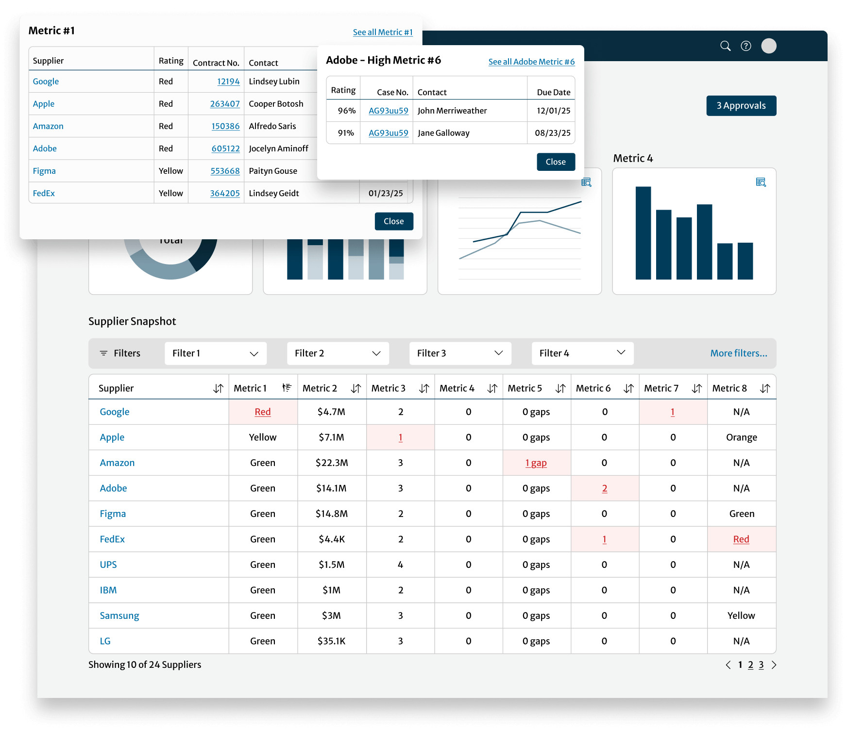Viewport: 847px width, 729px height.
Task: Open case AG93uu59 for Jane Galloway
Action: [389, 133]
